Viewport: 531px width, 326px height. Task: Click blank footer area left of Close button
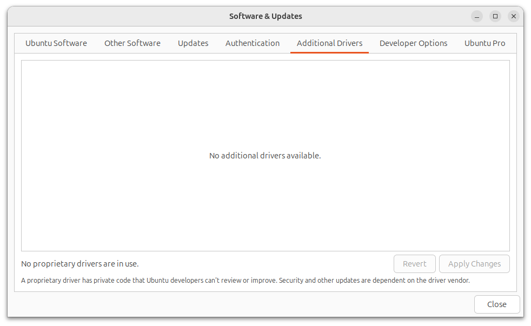243,304
